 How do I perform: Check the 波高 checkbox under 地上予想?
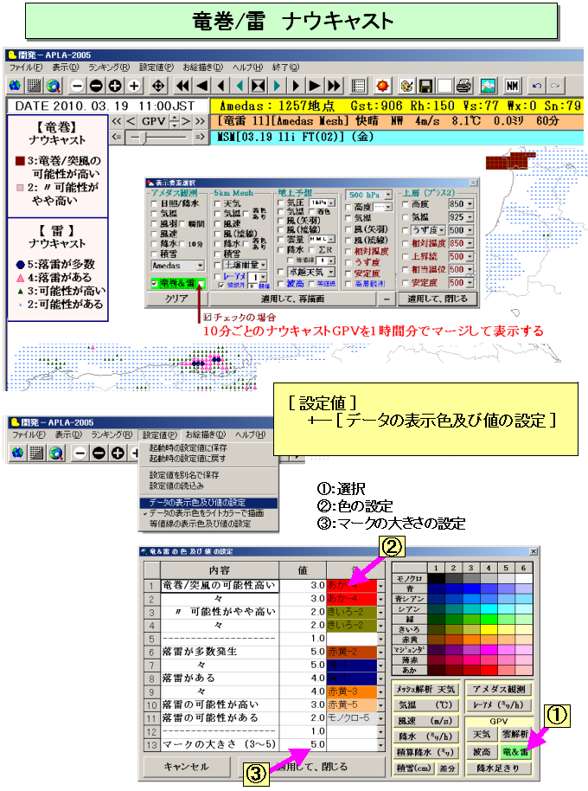[x=282, y=283]
